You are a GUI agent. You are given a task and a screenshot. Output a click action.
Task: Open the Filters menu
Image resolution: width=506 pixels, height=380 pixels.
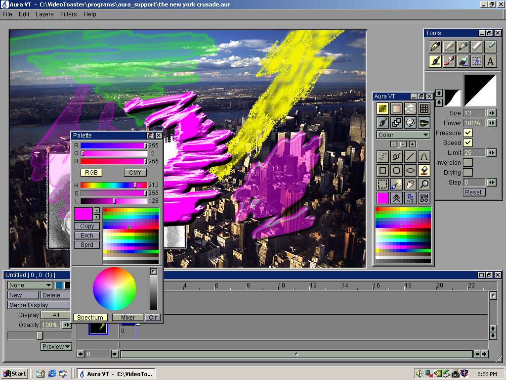tap(68, 14)
